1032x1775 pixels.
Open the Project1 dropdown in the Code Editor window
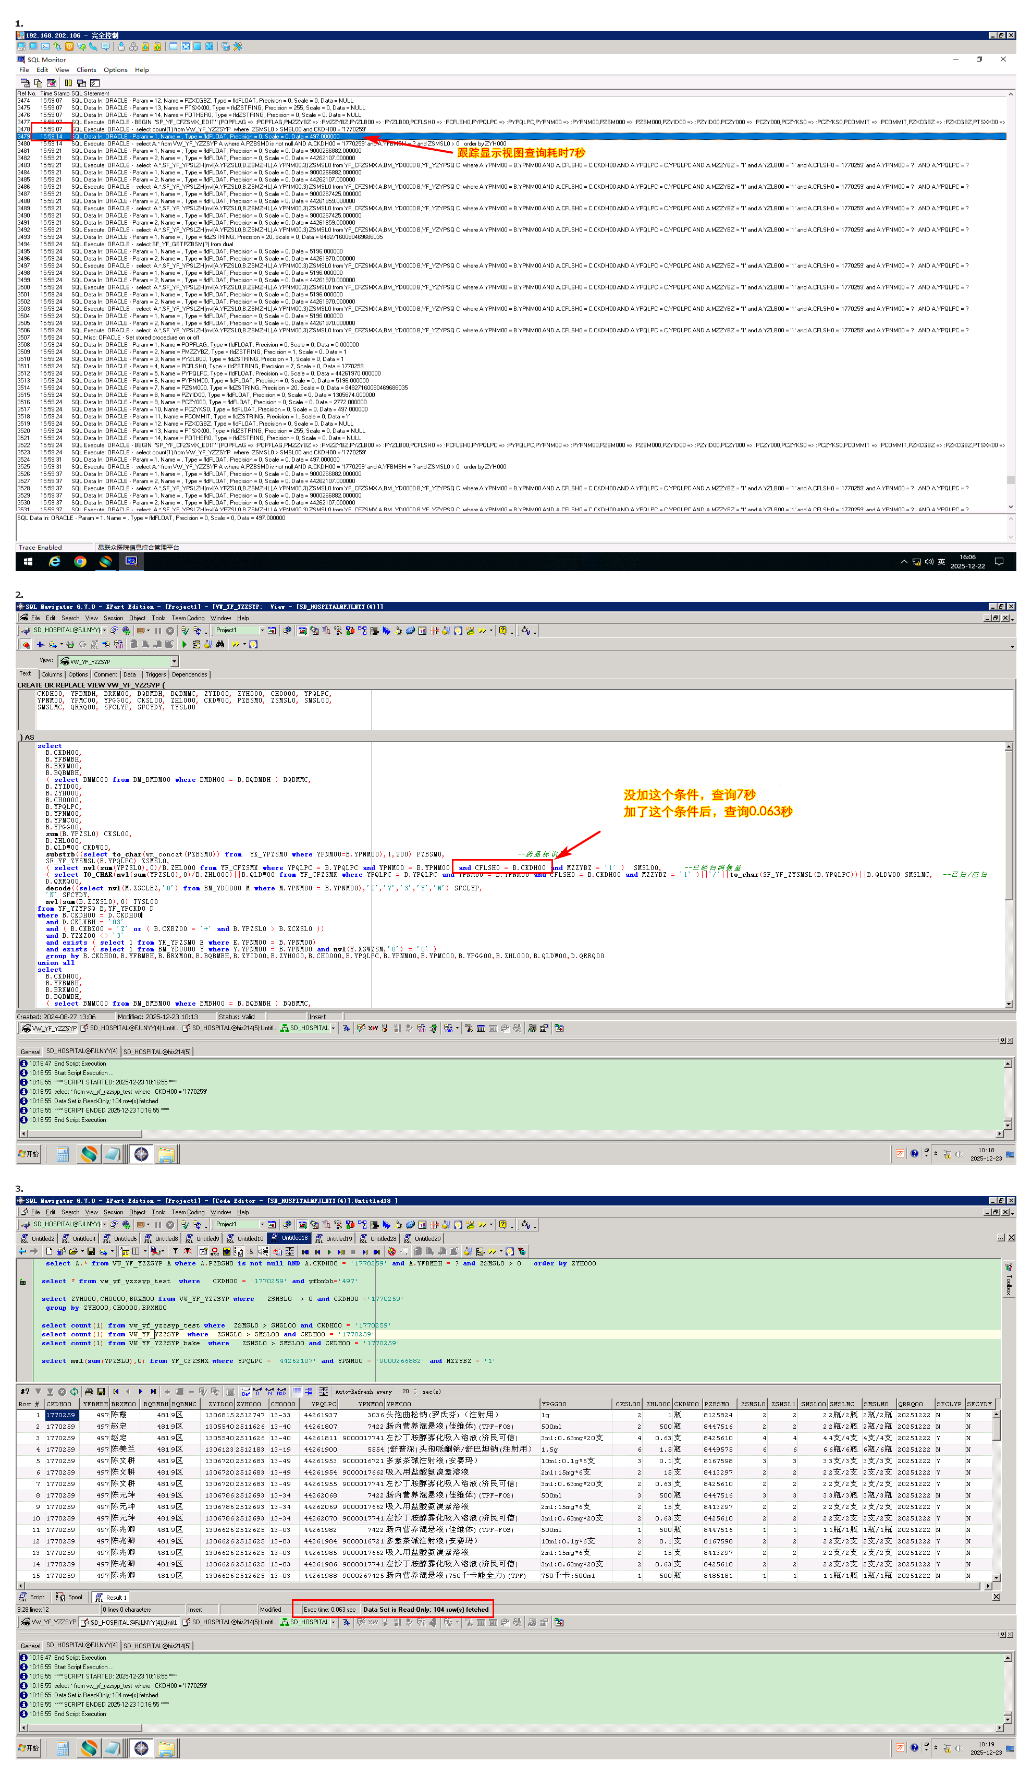tap(262, 1225)
